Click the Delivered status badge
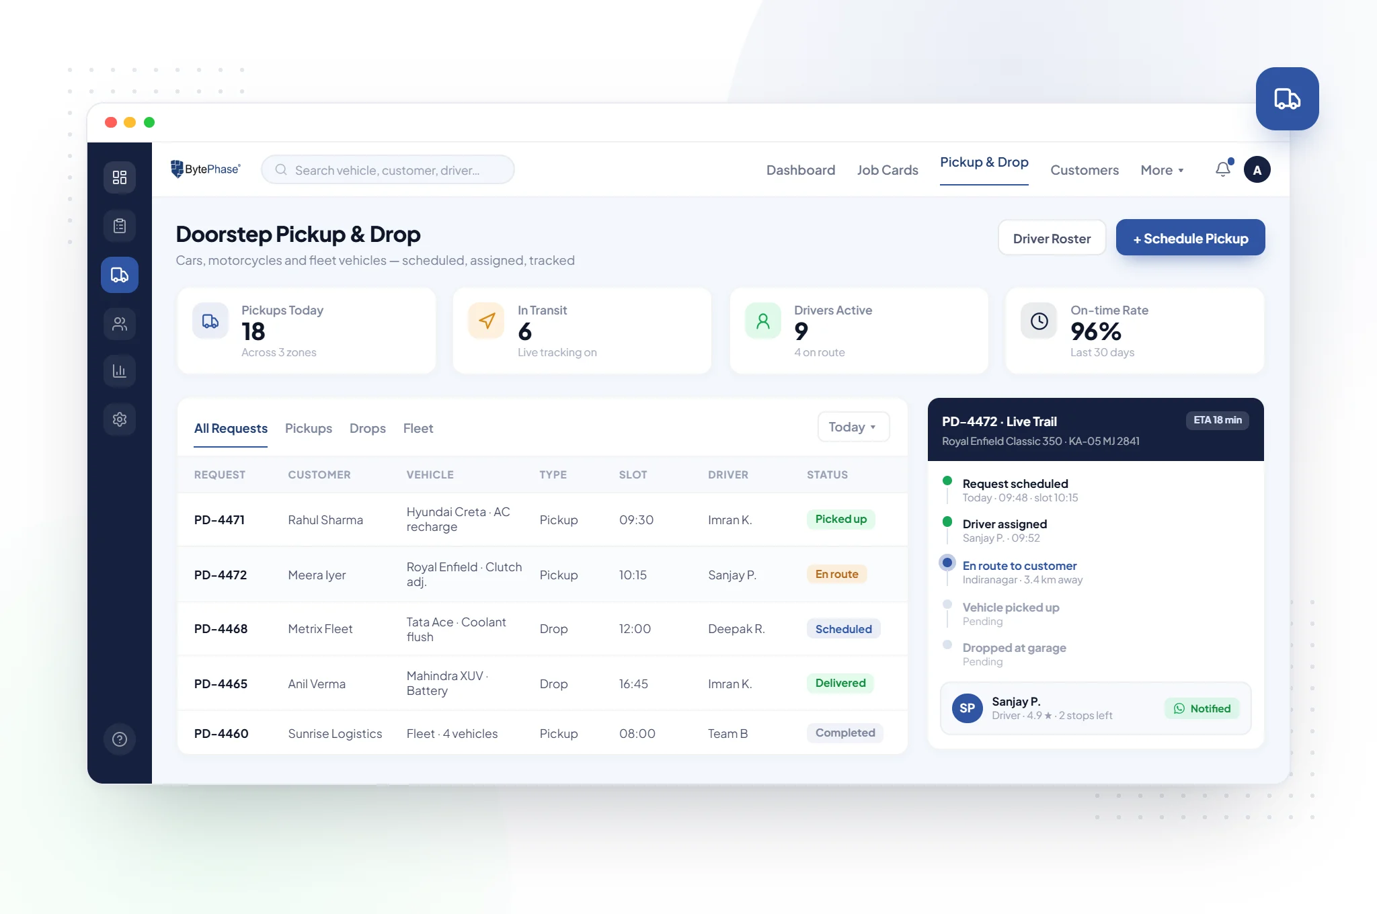 point(840,683)
